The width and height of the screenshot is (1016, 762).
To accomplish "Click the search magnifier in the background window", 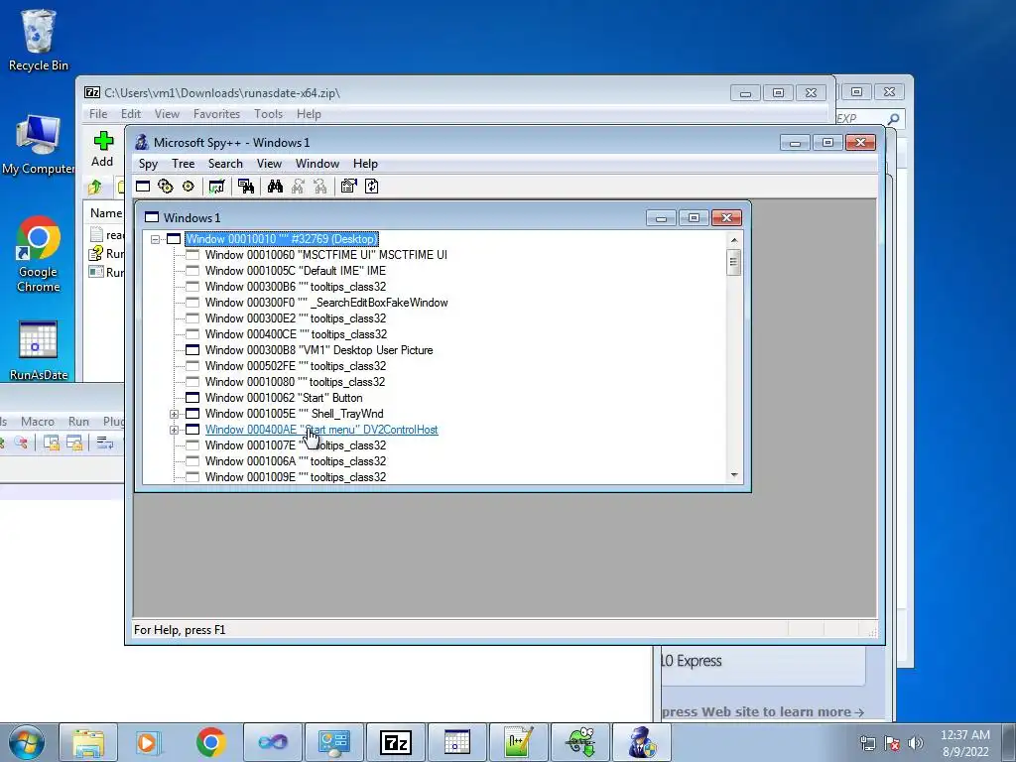I will pos(893,119).
